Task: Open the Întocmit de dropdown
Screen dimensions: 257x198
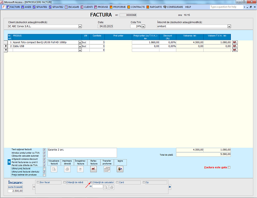Action: click(x=229, y=27)
